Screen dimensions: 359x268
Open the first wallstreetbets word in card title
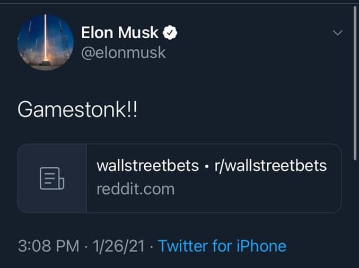click(x=143, y=166)
